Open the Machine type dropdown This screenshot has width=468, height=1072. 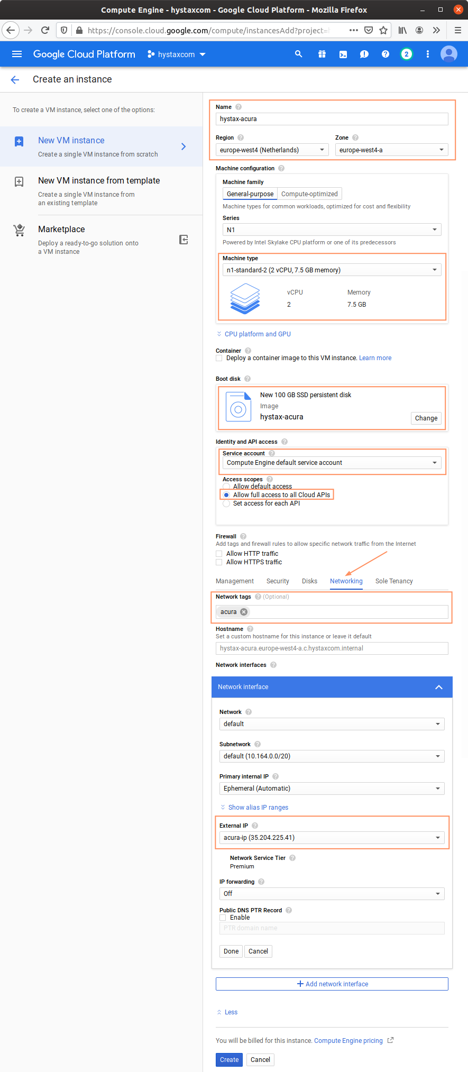coord(332,270)
